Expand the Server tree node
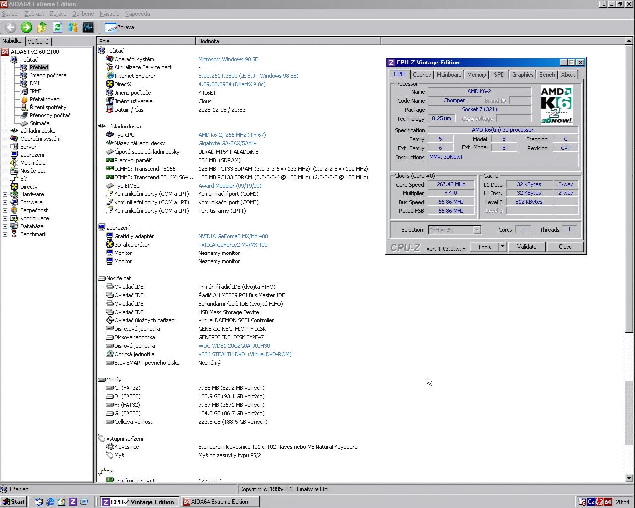 pyautogui.click(x=5, y=147)
